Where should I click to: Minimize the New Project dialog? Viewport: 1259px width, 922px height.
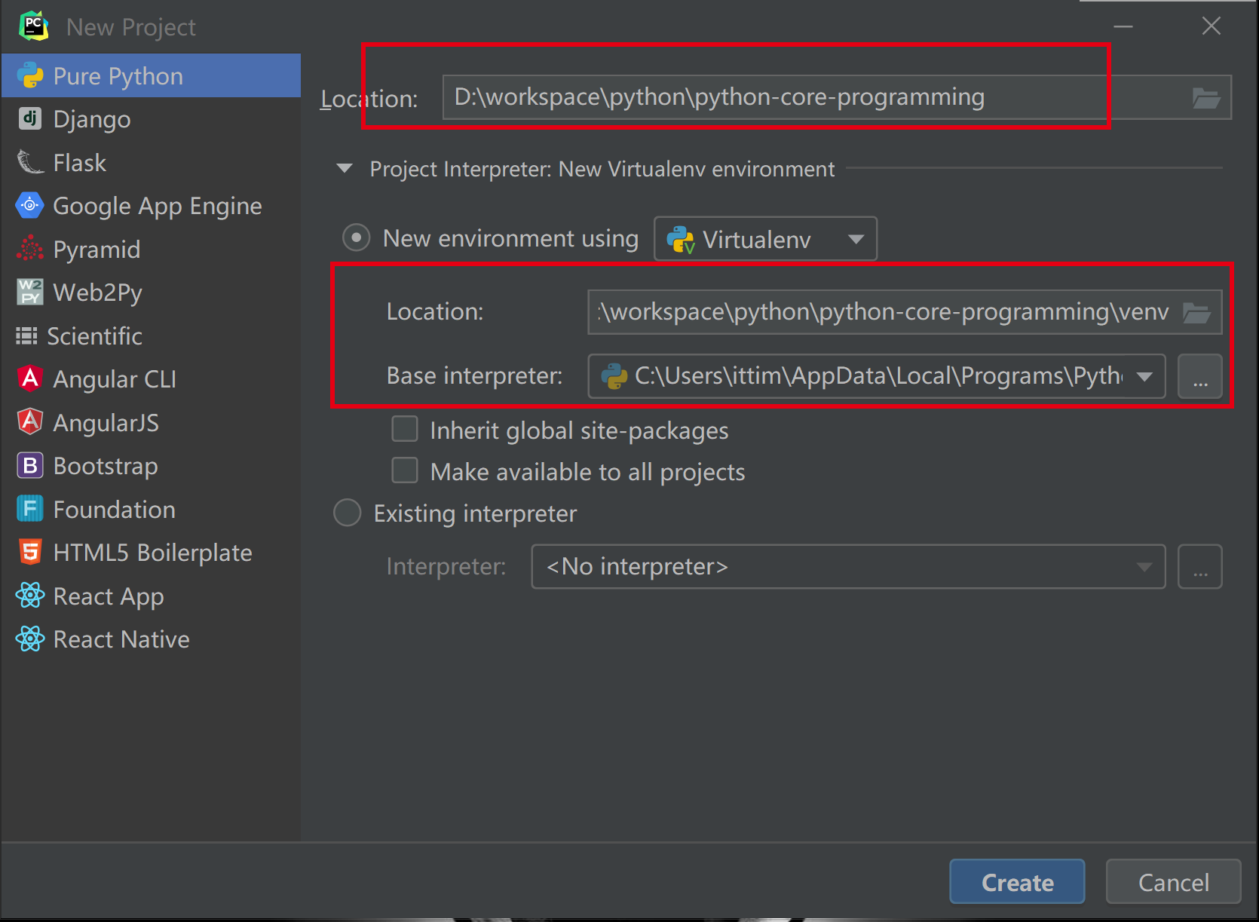pyautogui.click(x=1123, y=26)
